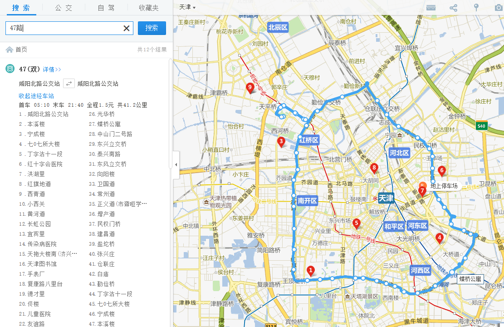Viewport: 504px width, 327px height.
Task: Click the 红桥区 district label on map
Action: click(309, 140)
